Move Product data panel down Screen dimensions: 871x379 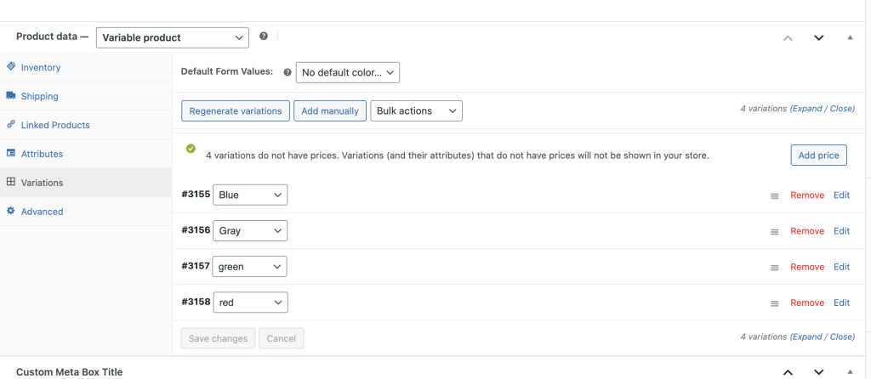[x=818, y=37]
